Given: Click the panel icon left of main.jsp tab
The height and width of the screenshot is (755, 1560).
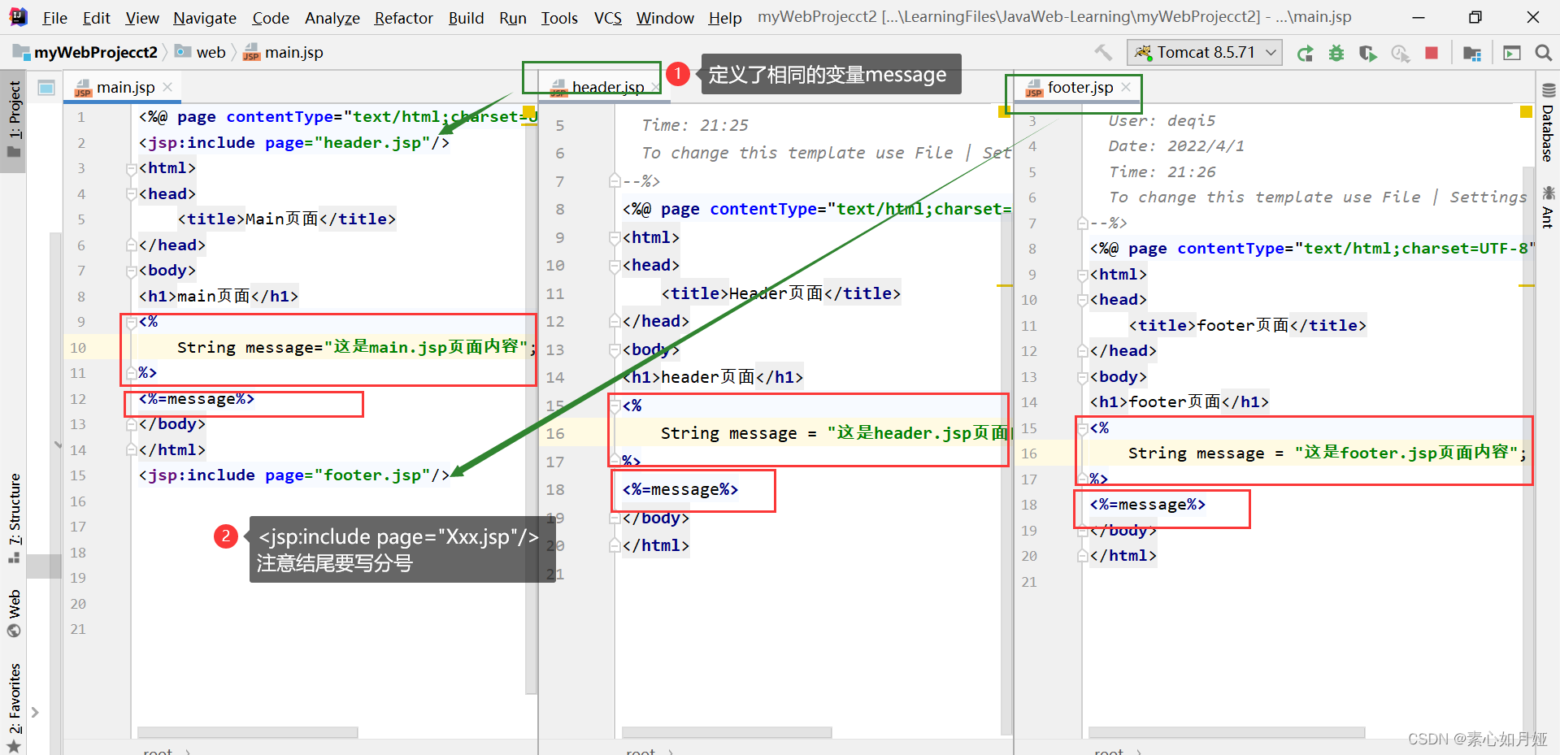Looking at the screenshot, I should click(46, 87).
